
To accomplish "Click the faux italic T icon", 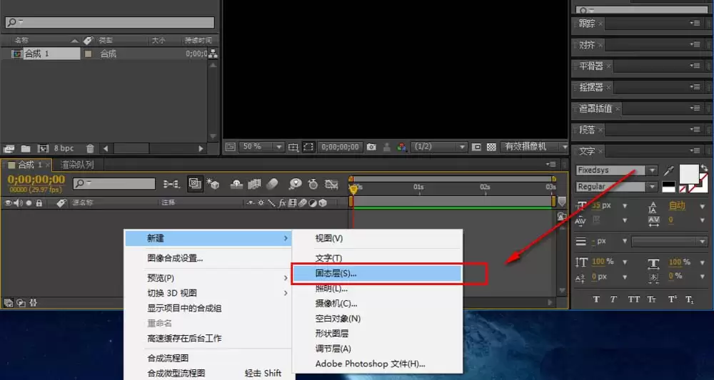I will tap(613, 299).
